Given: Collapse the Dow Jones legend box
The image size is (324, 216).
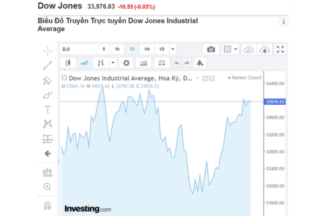Looking at the screenshot, I should [x=64, y=78].
